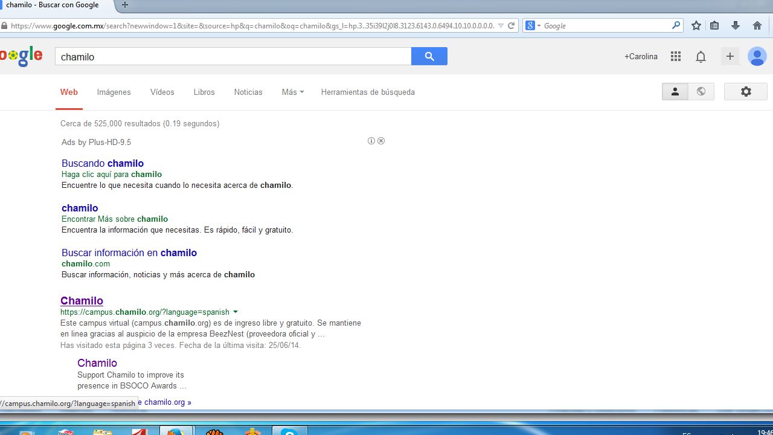773x435 pixels.
Task: Switch to global results (hide personal)
Action: (701, 92)
